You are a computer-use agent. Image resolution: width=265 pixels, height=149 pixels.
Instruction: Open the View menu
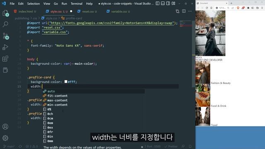(x=47, y=4)
